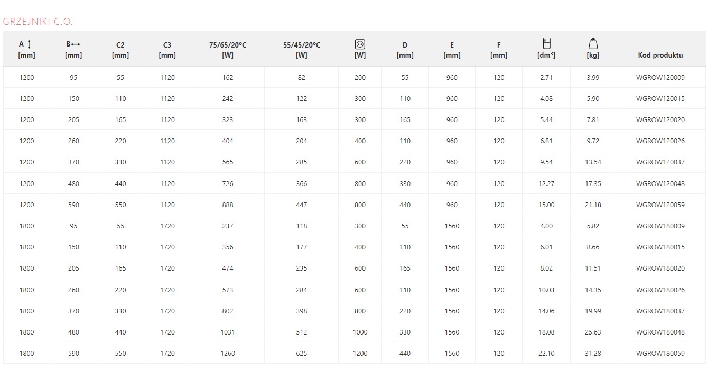Click the C2 [mm] column header
Viewport: 717px width, 380px height.
120,50
